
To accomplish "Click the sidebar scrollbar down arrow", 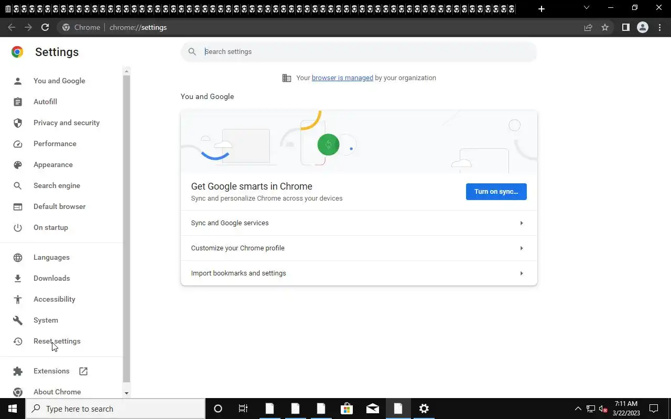I will click(126, 393).
